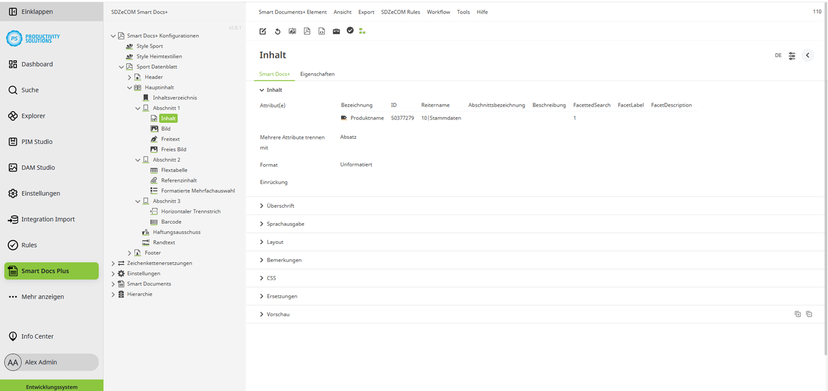Open the Export menu
828x391 pixels.
pyautogui.click(x=366, y=11)
